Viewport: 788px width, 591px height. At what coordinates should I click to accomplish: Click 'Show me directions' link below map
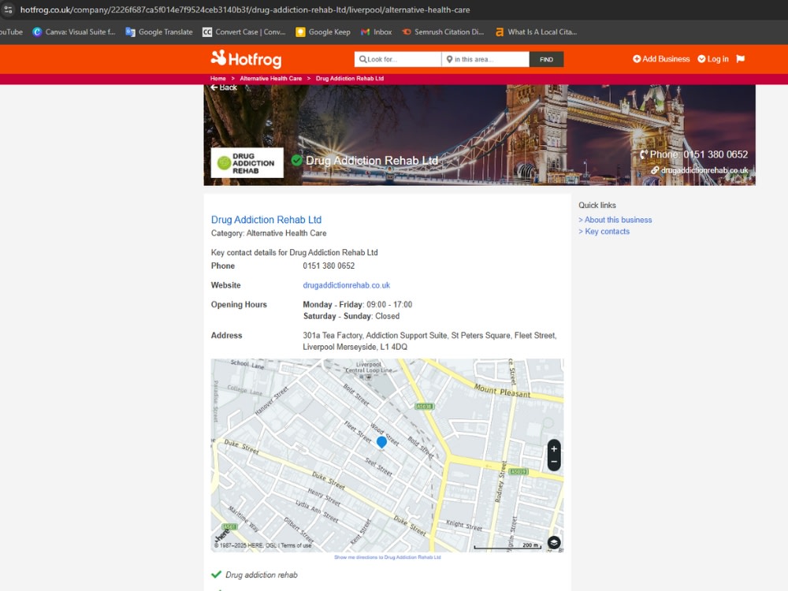coord(388,557)
